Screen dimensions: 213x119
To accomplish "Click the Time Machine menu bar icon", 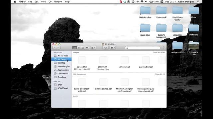I will click(x=133, y=2).
